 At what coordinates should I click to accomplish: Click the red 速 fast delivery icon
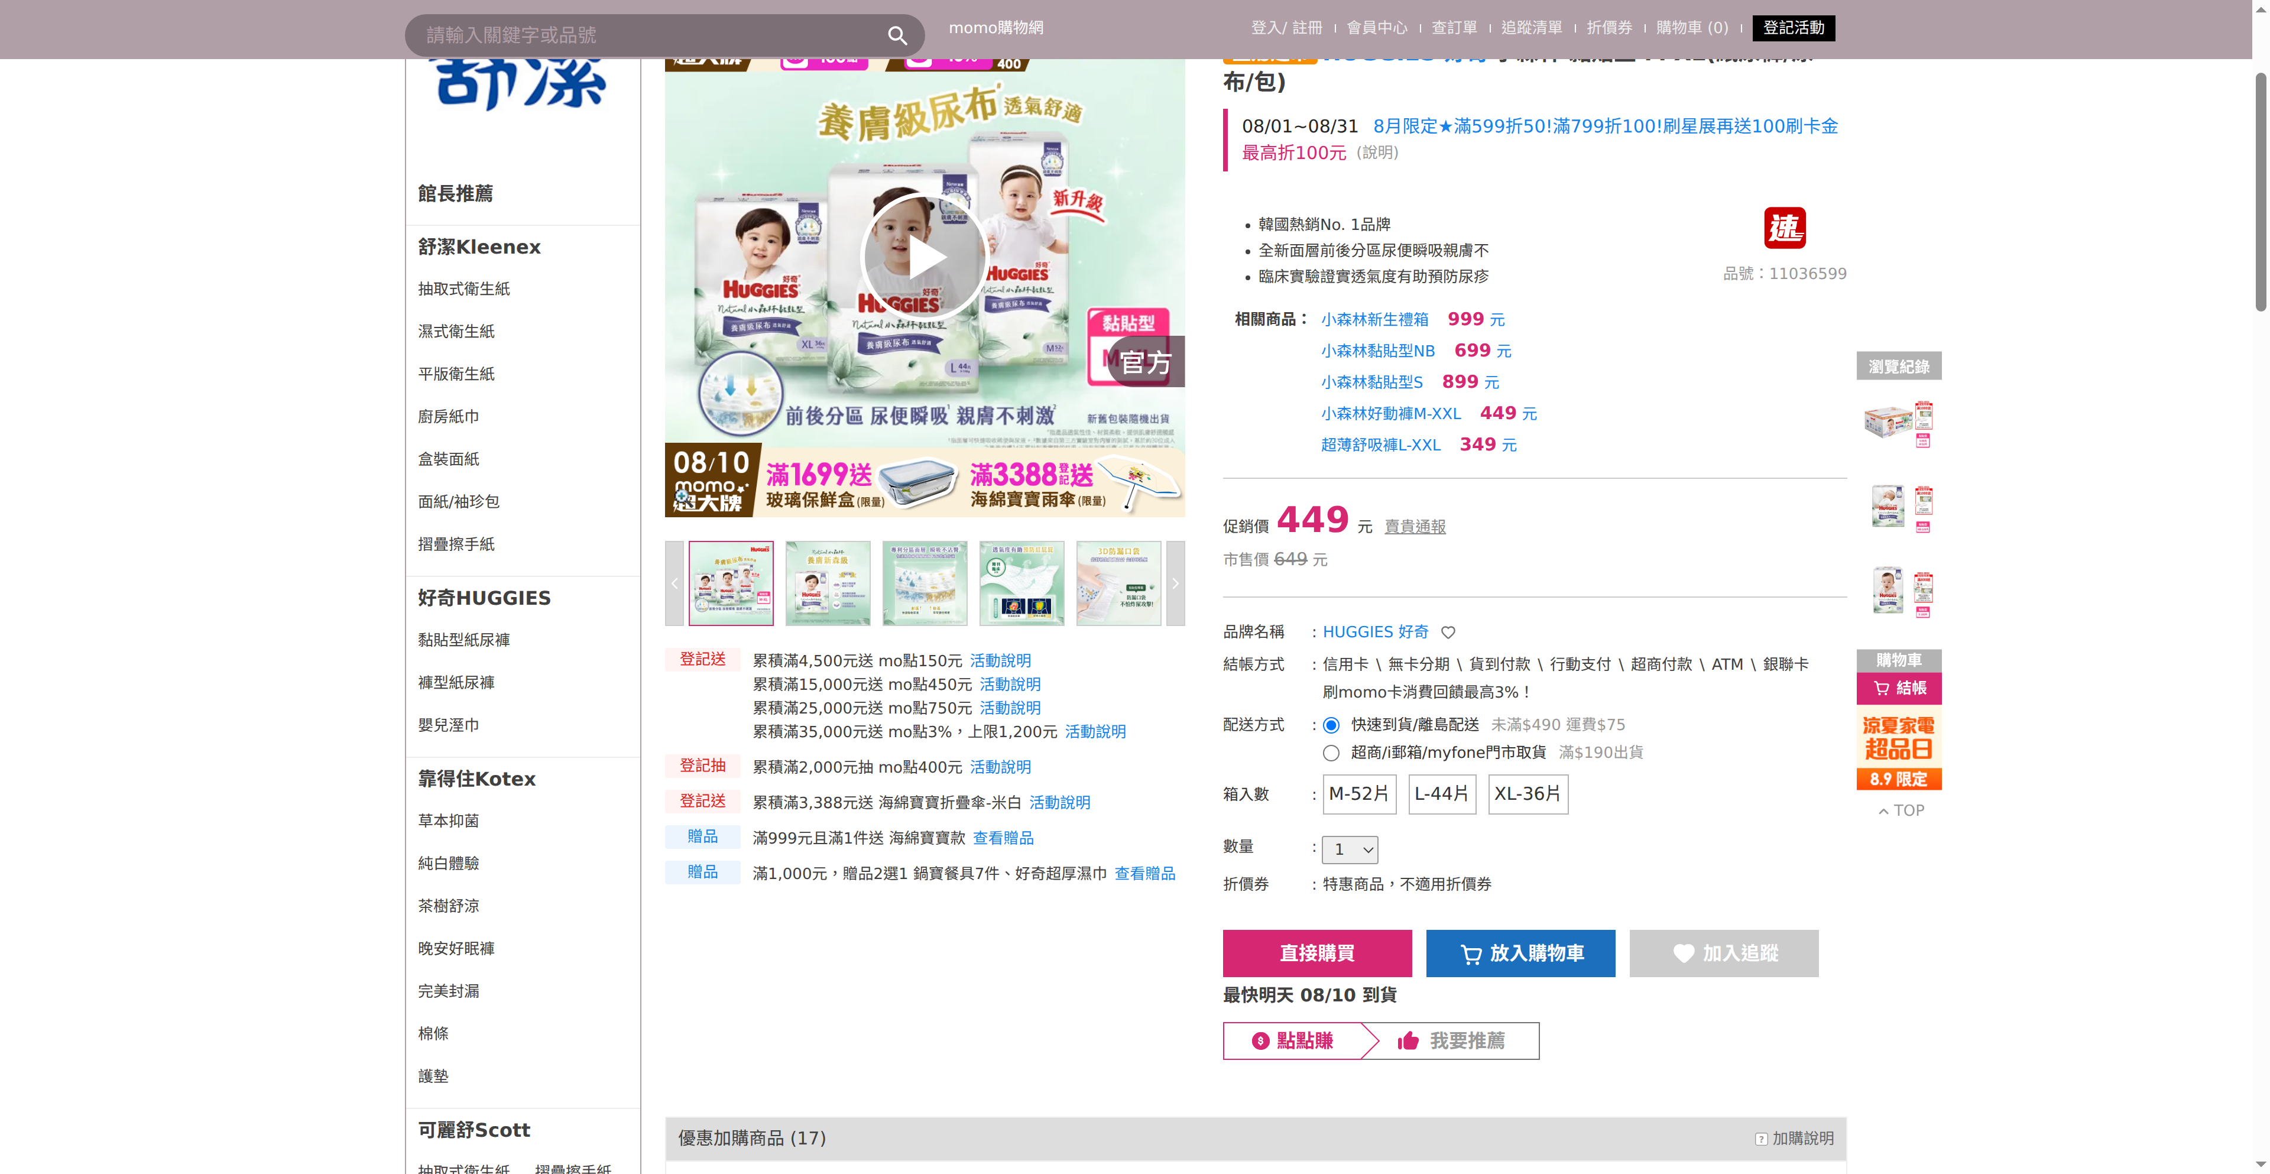[x=1785, y=228]
